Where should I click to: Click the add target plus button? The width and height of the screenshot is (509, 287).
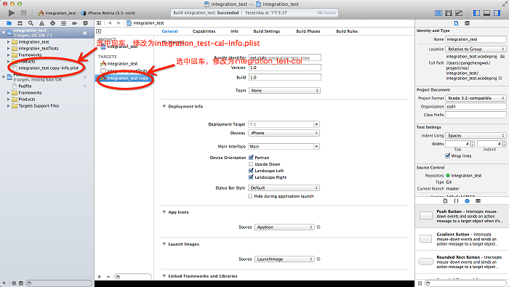click(x=100, y=277)
